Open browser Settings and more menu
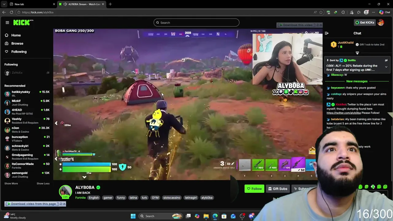The image size is (393, 221). pos(373,12)
